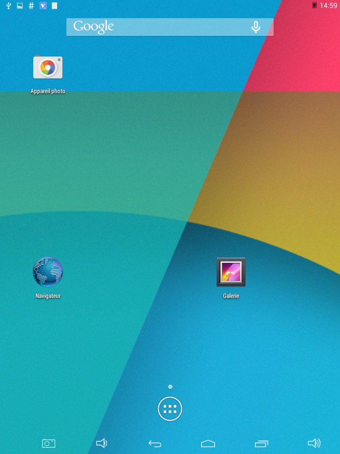Open the app drawer grid button
340x454 pixels.
(x=170, y=408)
